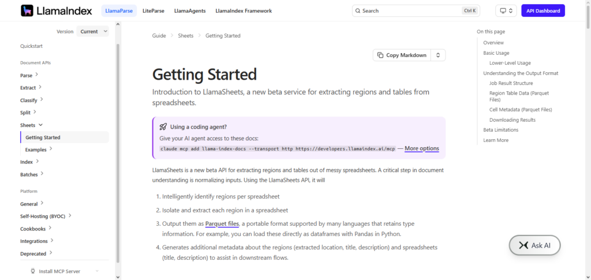Follow the More options link
Viewport: 591px width, 280px height.
pyautogui.click(x=422, y=148)
